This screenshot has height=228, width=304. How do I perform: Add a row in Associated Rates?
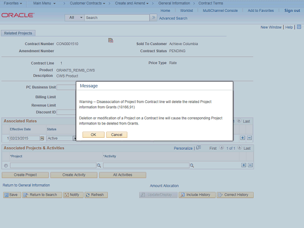tap(243, 138)
